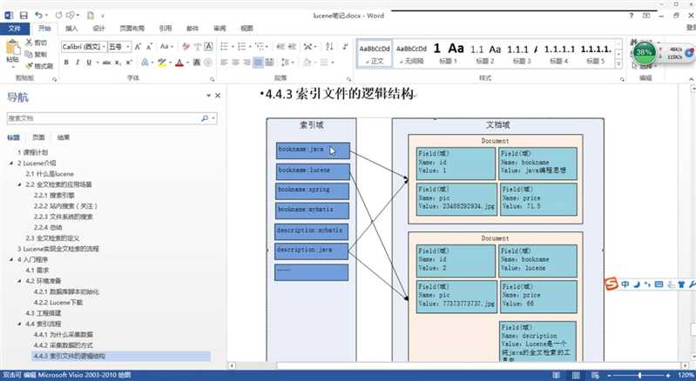
Task: Click the numbered list icon
Action: click(241, 46)
